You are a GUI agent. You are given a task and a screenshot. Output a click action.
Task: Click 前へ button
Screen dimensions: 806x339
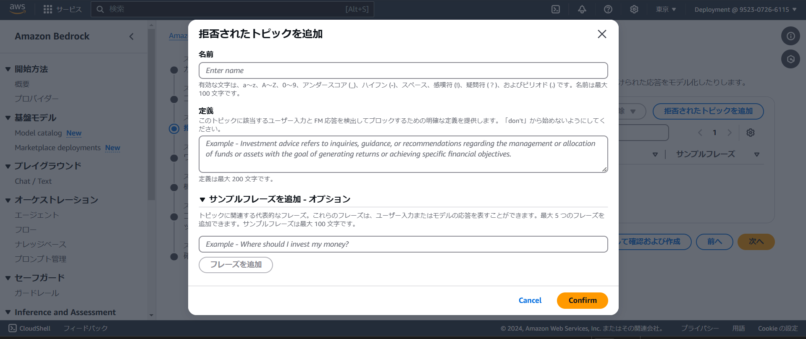click(714, 242)
